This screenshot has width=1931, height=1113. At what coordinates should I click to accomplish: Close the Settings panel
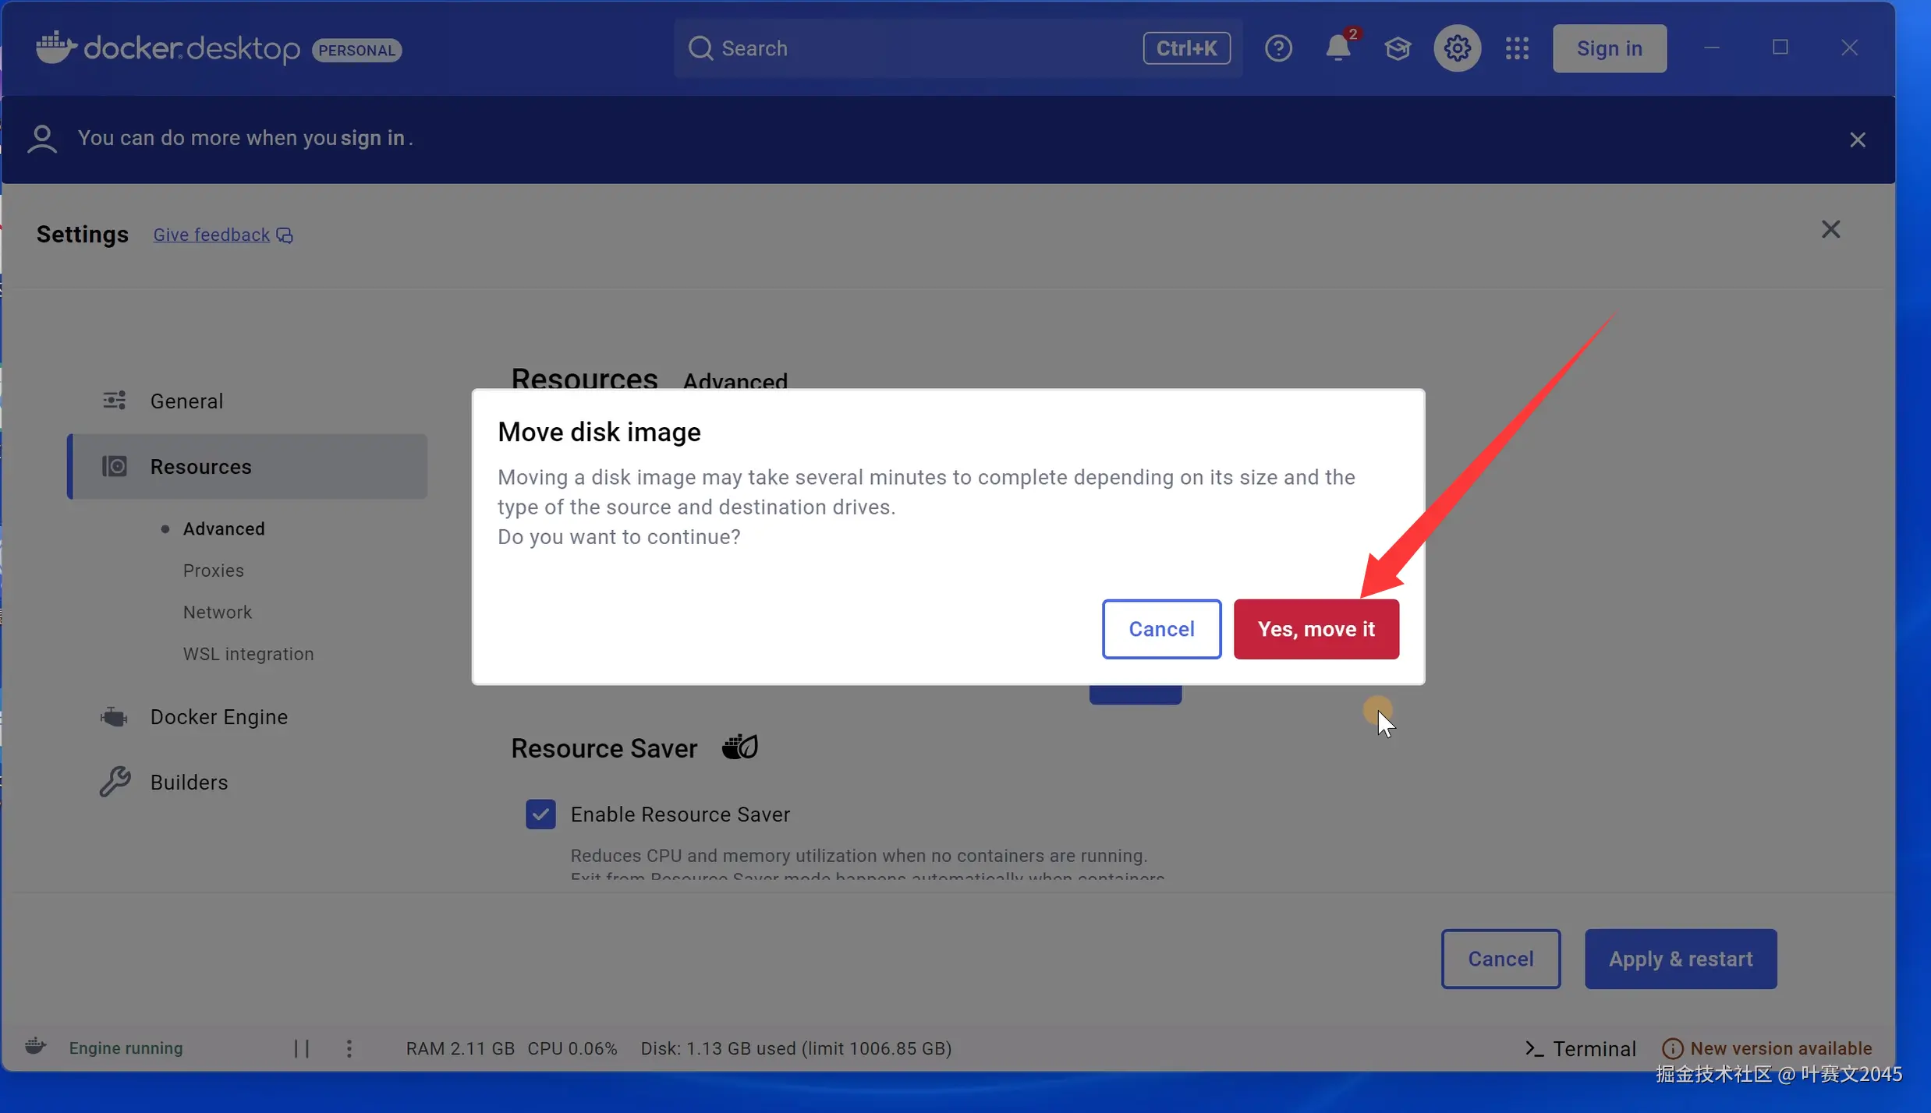click(1830, 229)
